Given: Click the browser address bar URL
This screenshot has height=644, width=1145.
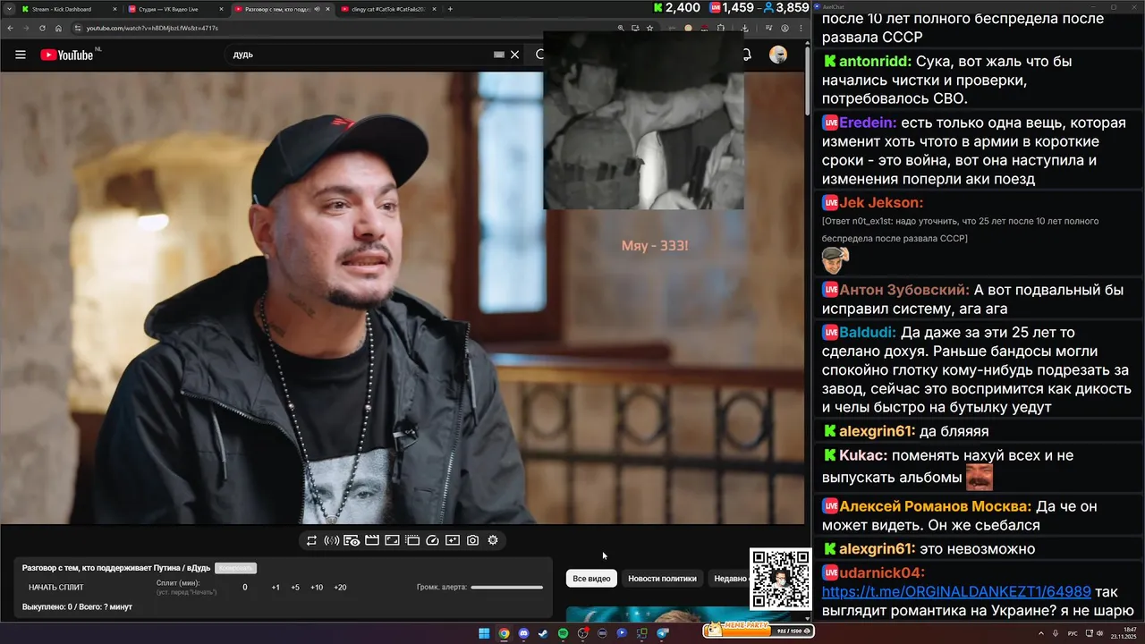Looking at the screenshot, I should tap(152, 28).
